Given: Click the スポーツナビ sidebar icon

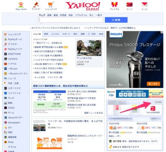Looking at the screenshot, I should pyautogui.click(x=6, y=88).
